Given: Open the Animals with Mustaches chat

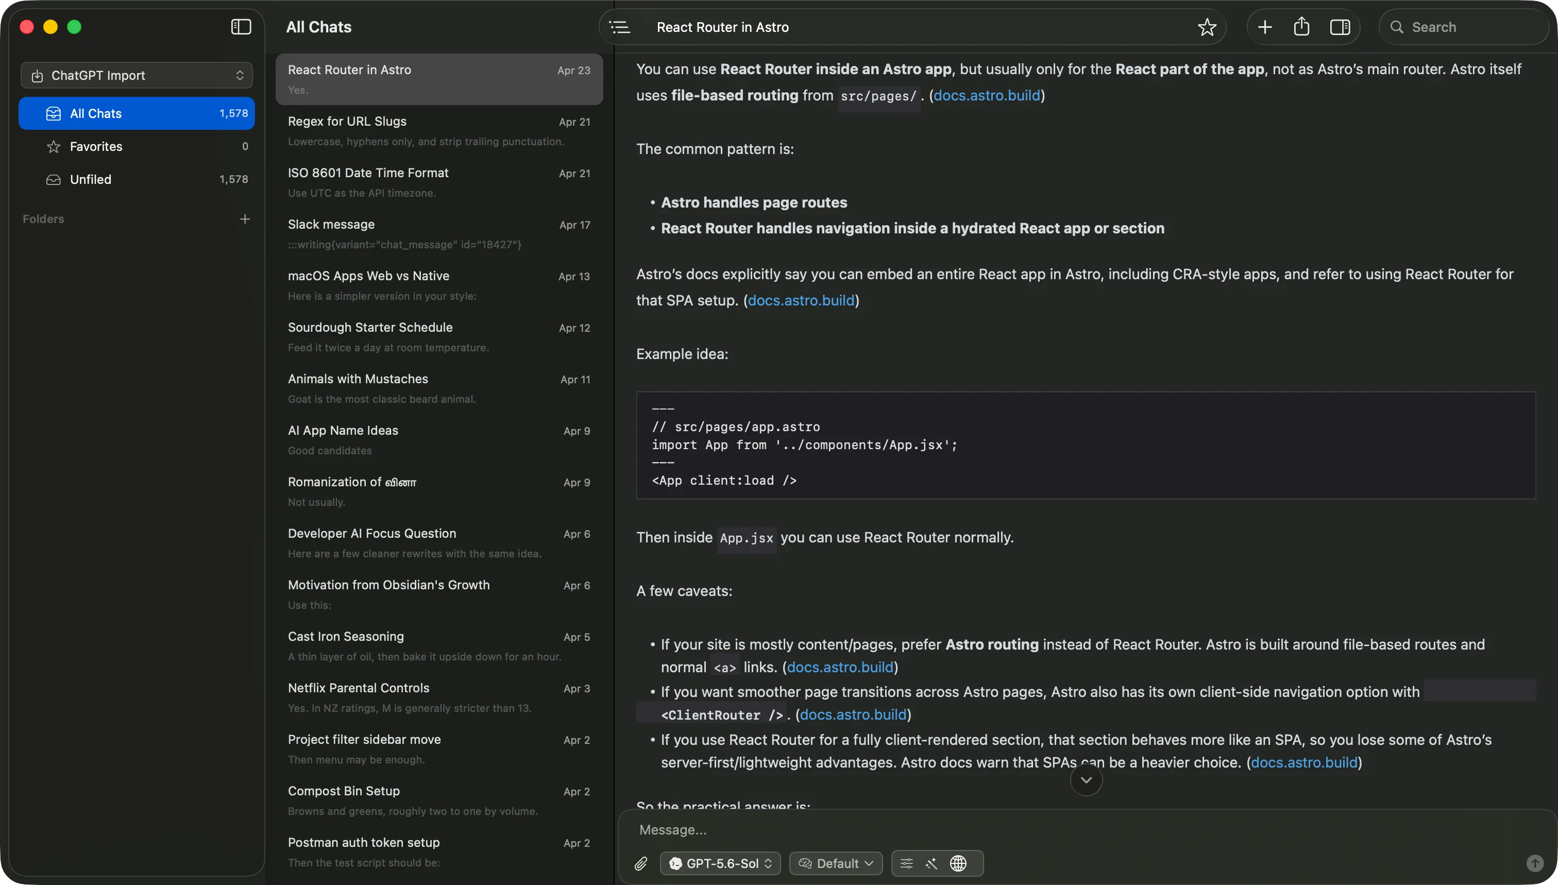Looking at the screenshot, I should click(x=439, y=388).
